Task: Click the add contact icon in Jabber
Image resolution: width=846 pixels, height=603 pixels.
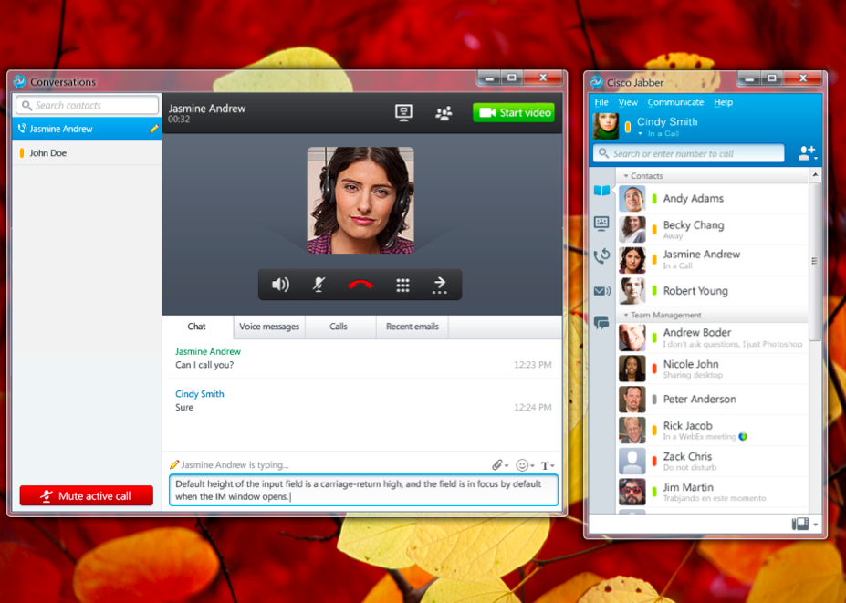Action: pyautogui.click(x=807, y=153)
